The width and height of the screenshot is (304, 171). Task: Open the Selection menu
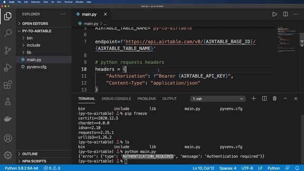click(36, 2)
